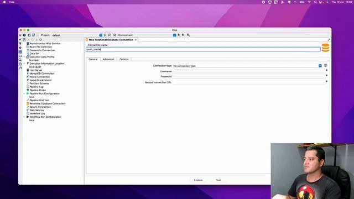354x199 pixels.
Task: Select local under Workflow Run Configuration
Action: (32, 121)
